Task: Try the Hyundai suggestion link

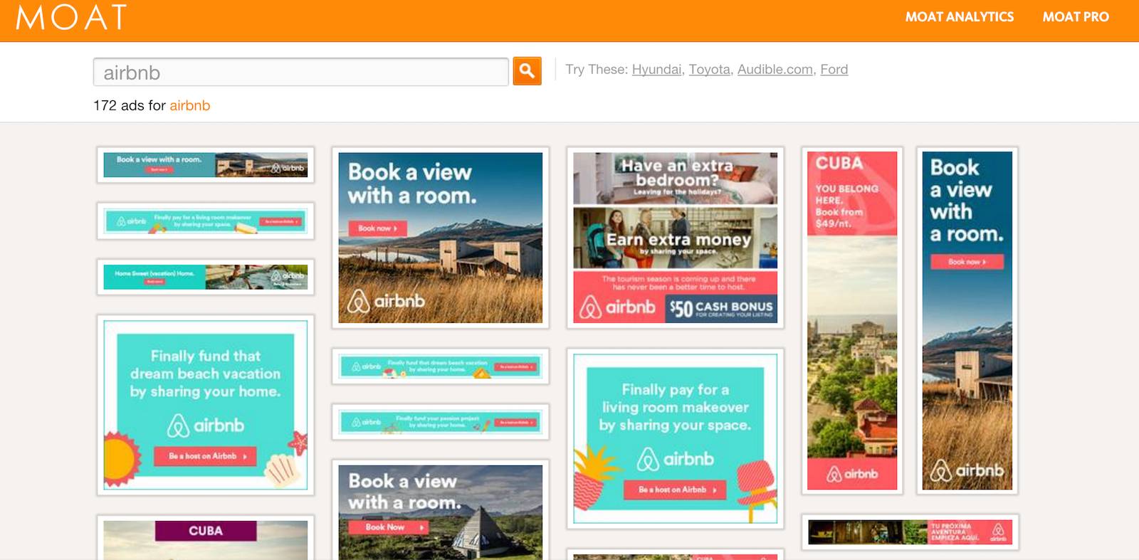Action: (x=656, y=70)
